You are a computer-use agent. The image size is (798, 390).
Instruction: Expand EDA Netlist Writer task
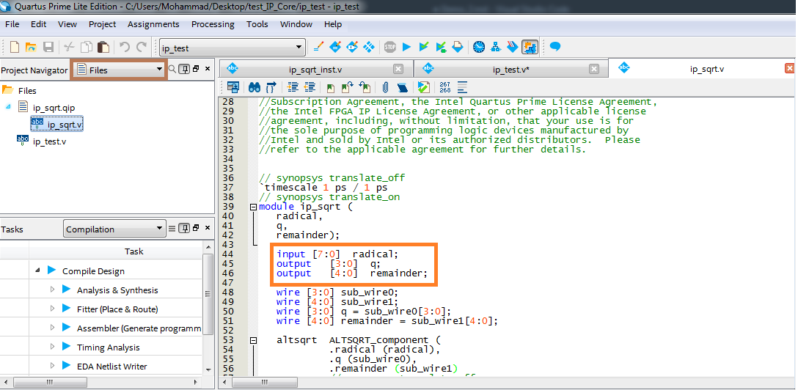52,366
